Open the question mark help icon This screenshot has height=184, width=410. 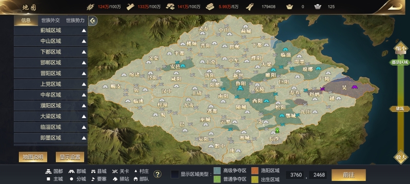[157, 174]
